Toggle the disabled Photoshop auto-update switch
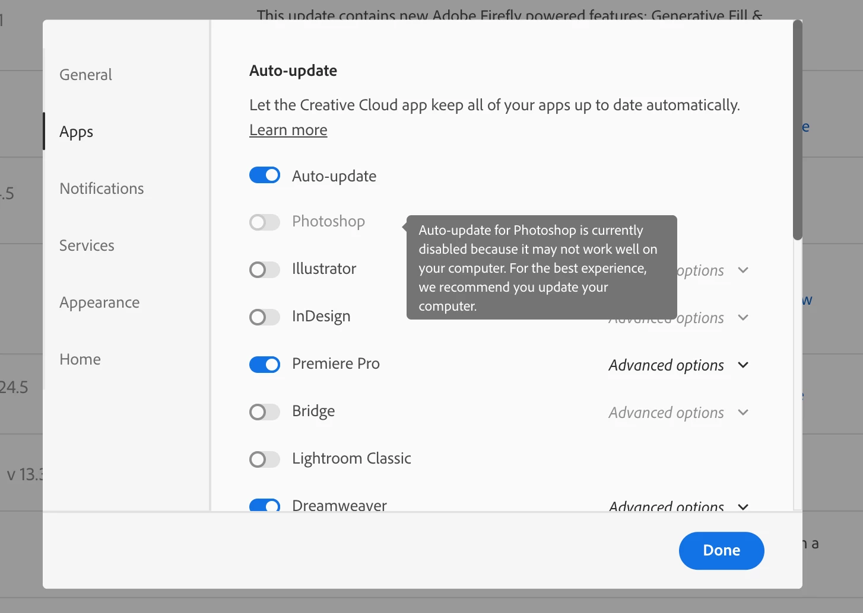 coord(265,222)
